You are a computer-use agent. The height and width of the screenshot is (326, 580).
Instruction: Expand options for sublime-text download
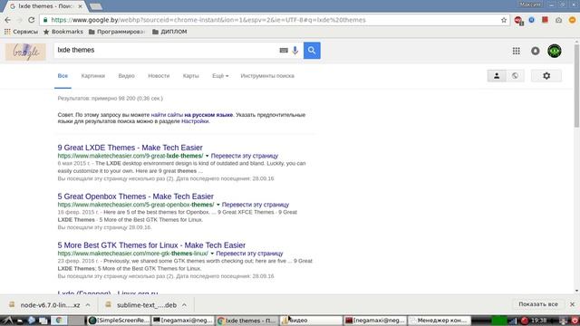pos(184,305)
